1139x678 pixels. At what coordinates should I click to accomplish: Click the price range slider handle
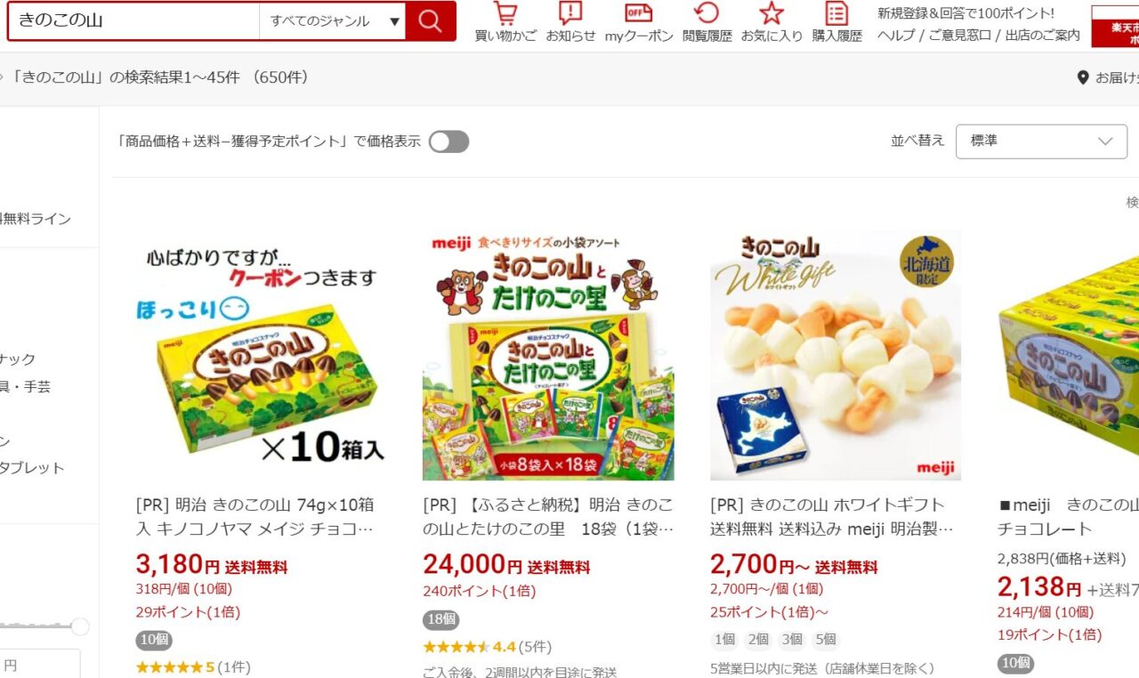pos(80,627)
